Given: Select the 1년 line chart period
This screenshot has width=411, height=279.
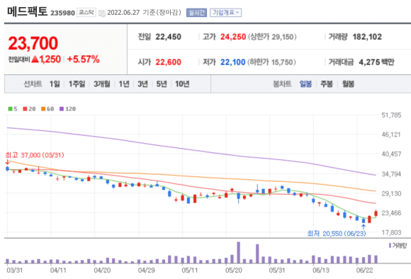Looking at the screenshot, I should coord(124,84).
